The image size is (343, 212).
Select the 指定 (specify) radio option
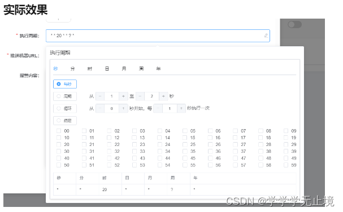pyautogui.click(x=65, y=121)
